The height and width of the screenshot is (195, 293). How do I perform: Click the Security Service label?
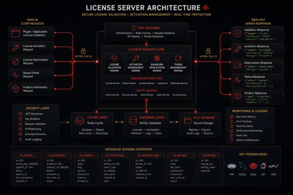point(130,95)
